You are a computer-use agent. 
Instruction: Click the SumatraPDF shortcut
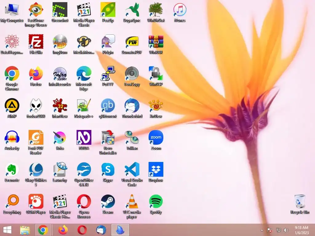pyautogui.click(x=132, y=41)
